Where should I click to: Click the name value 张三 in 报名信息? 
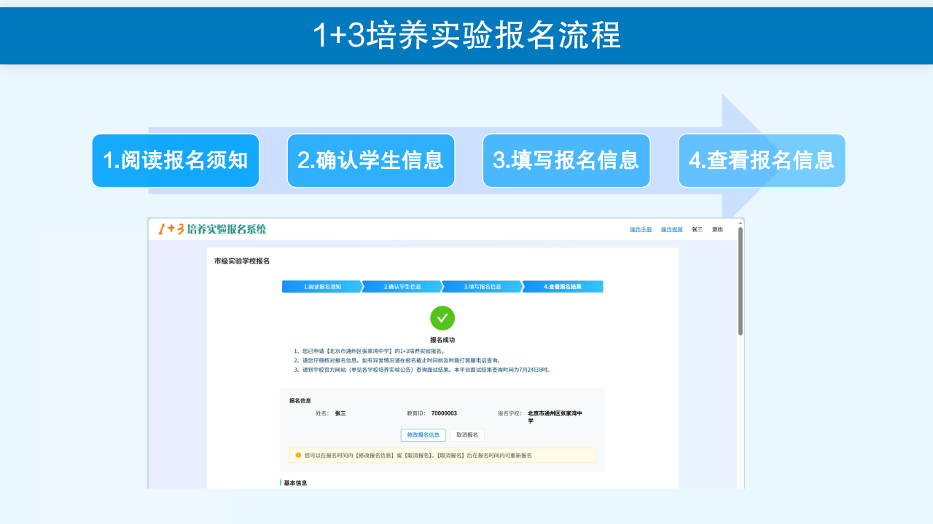(340, 413)
